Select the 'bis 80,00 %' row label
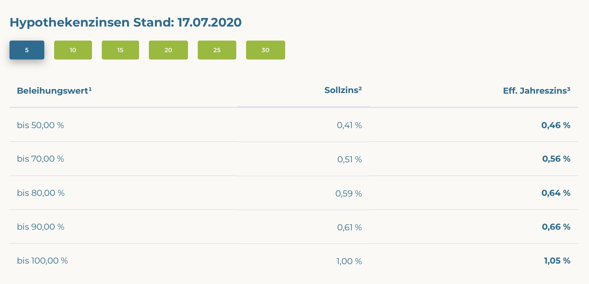Image resolution: width=589 pixels, height=284 pixels. point(41,193)
